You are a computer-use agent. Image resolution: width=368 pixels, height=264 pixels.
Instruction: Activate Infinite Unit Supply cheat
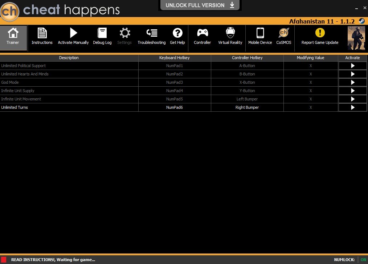pyautogui.click(x=352, y=91)
